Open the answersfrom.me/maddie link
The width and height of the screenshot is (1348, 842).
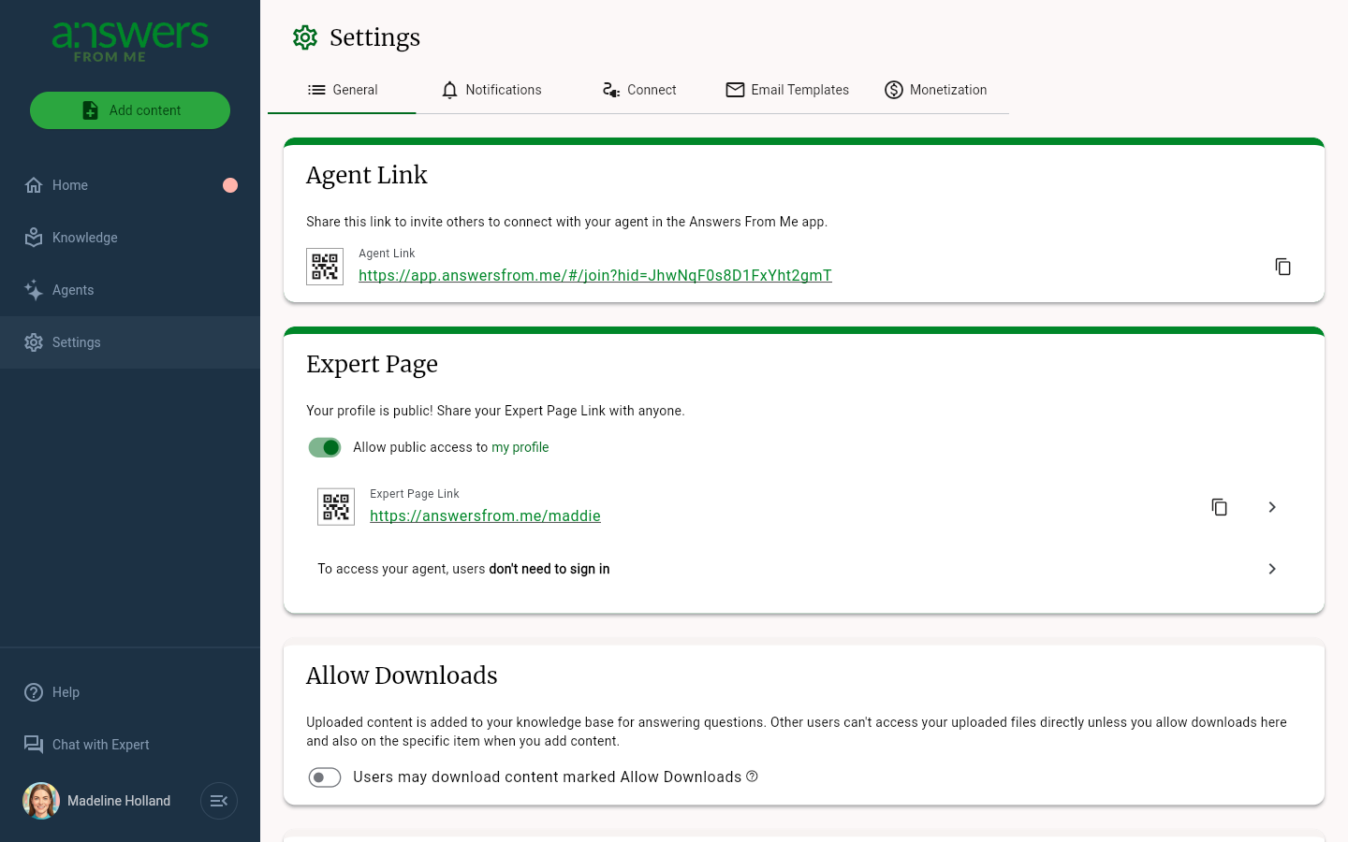coord(485,515)
